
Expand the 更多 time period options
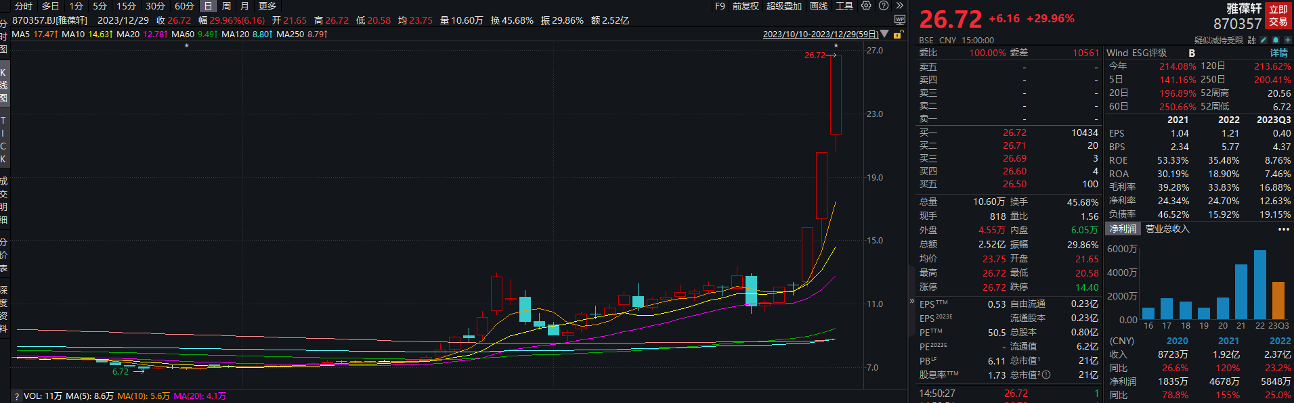(267, 6)
